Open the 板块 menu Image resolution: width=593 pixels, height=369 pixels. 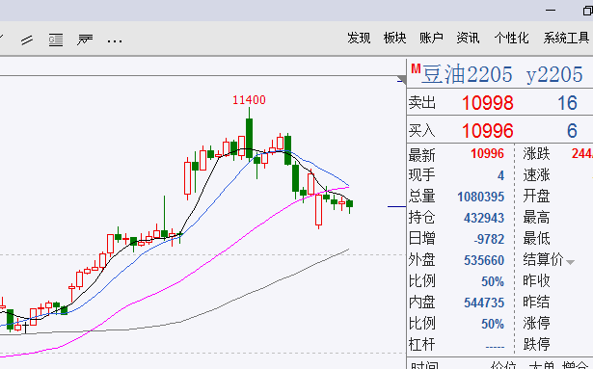pyautogui.click(x=394, y=38)
